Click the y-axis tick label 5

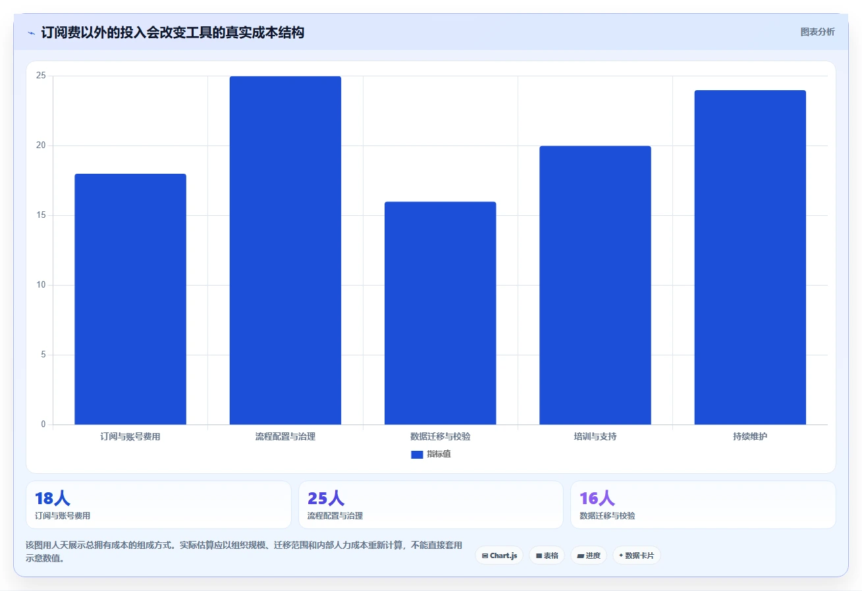(x=43, y=355)
